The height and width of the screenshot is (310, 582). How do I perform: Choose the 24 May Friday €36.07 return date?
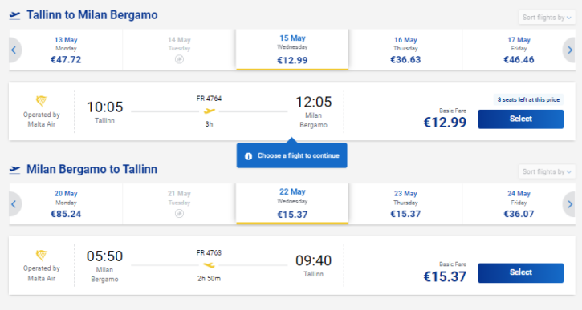click(x=519, y=204)
